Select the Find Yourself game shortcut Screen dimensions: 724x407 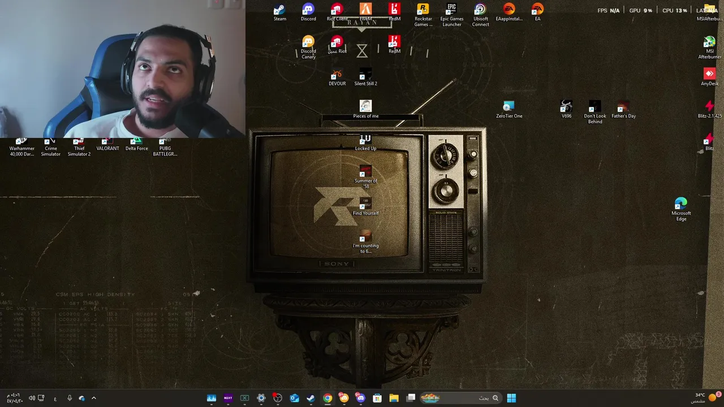365,207
